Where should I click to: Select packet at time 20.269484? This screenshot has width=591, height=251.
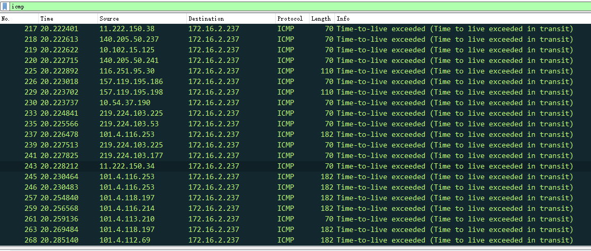295,229
